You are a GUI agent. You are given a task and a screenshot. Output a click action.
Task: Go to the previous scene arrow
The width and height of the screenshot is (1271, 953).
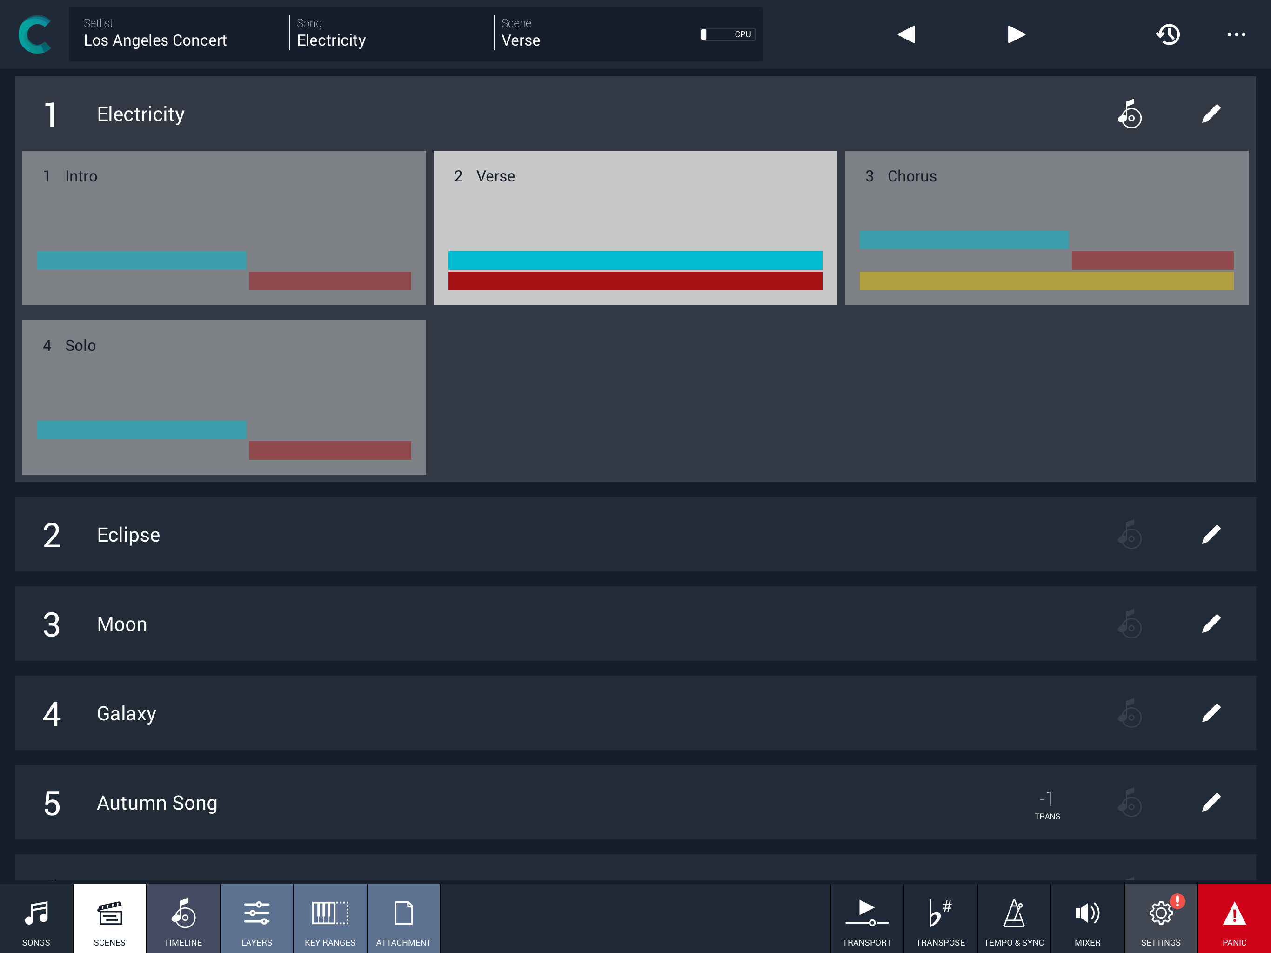tap(906, 34)
